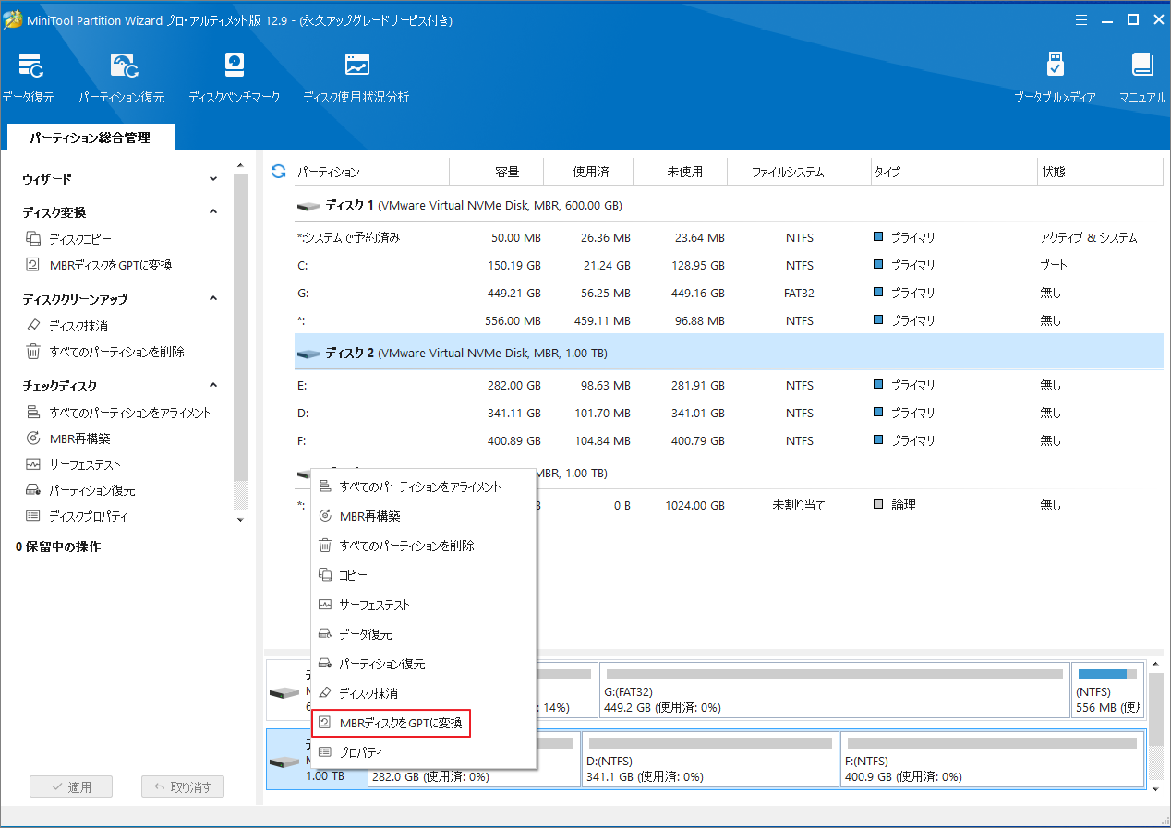Select the G: partition row
The width and height of the screenshot is (1171, 828).
[x=729, y=293]
